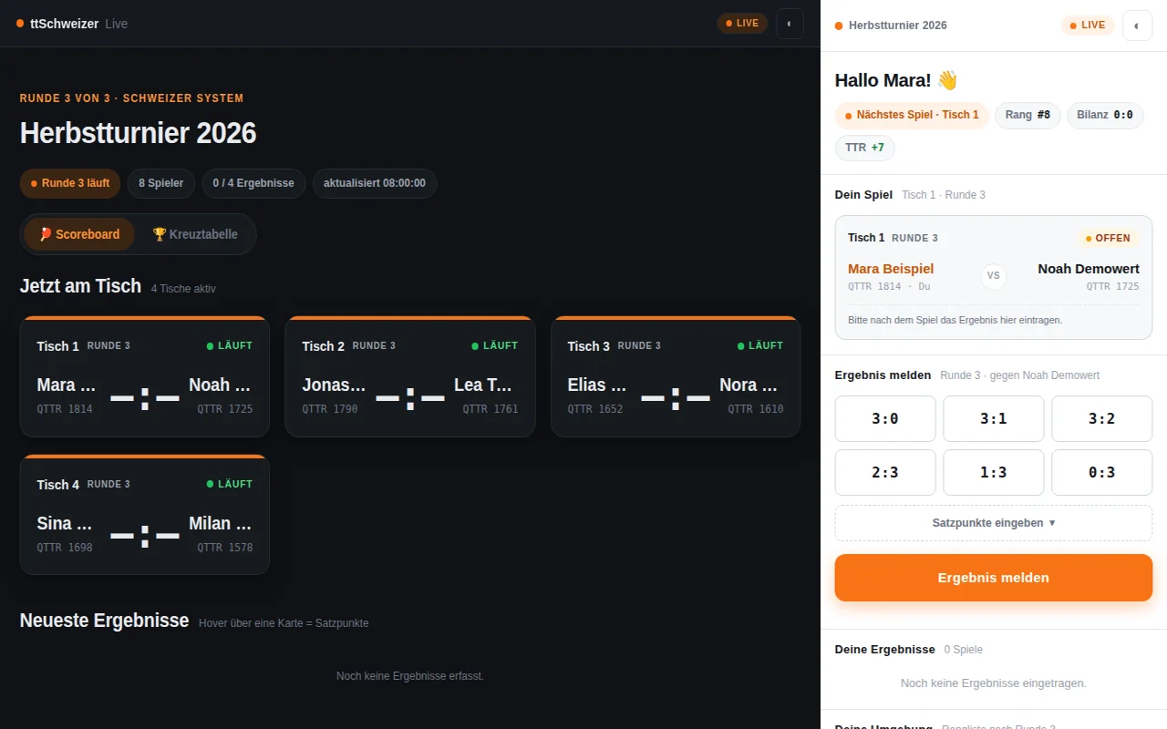Image resolution: width=1167 pixels, height=729 pixels.
Task: Click the Noch keine Ergebnisse erfasst. message
Action: click(x=410, y=676)
